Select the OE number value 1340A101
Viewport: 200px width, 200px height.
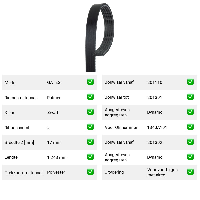(x=157, y=127)
